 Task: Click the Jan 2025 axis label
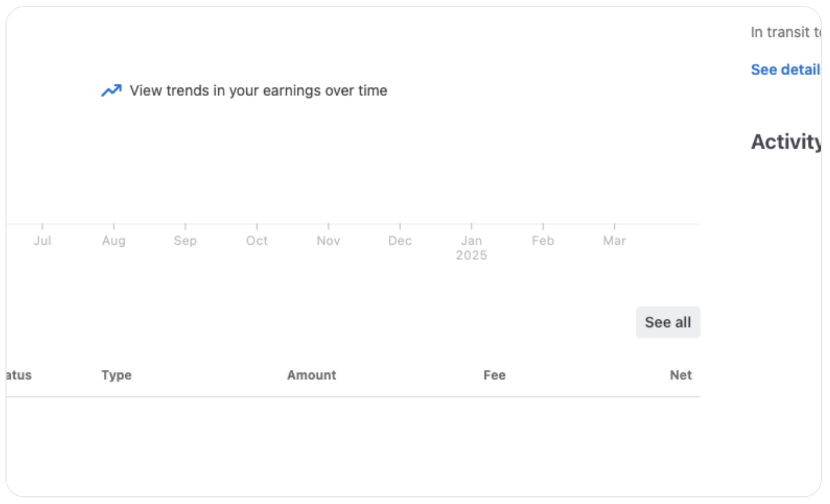pyautogui.click(x=472, y=247)
